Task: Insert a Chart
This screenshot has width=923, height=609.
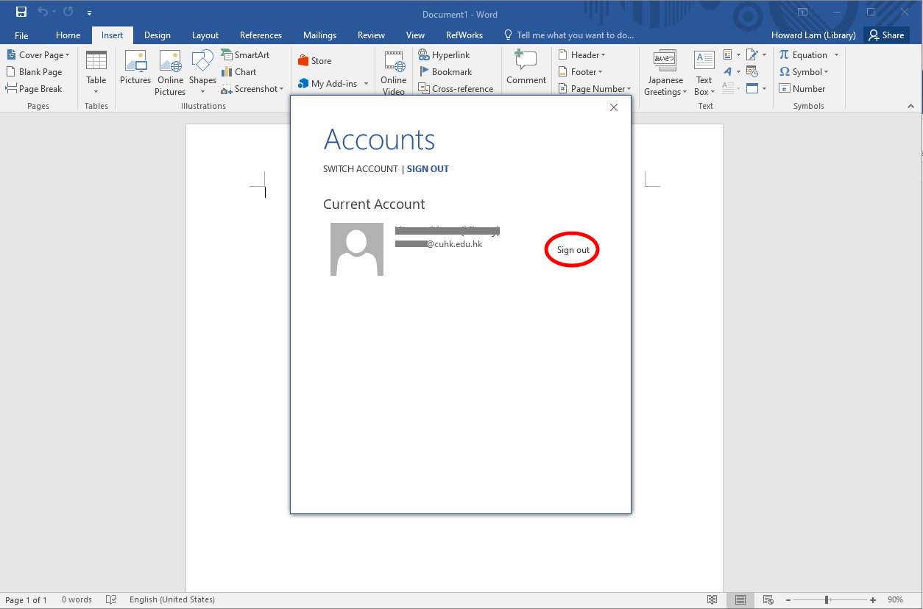Action: pos(238,72)
